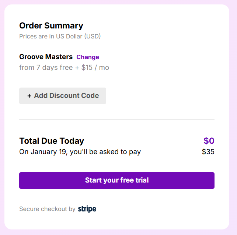The width and height of the screenshot is (237, 235).
Task: Click the $15 / mo price portion
Action: click(x=95, y=68)
